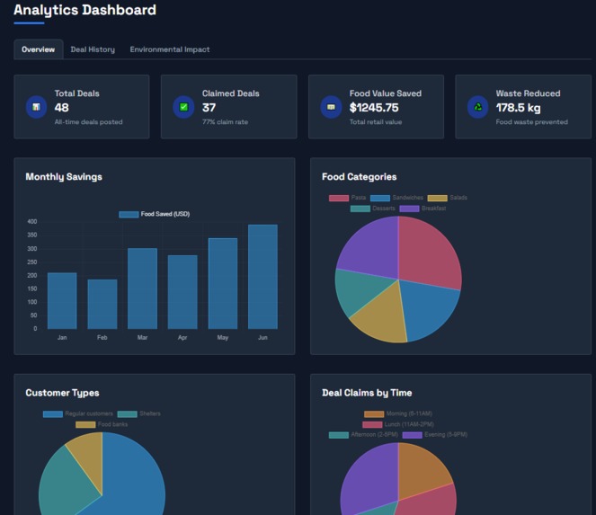Click the 'All-time deals posted' text
Image resolution: width=596 pixels, height=515 pixels.
[x=89, y=122]
